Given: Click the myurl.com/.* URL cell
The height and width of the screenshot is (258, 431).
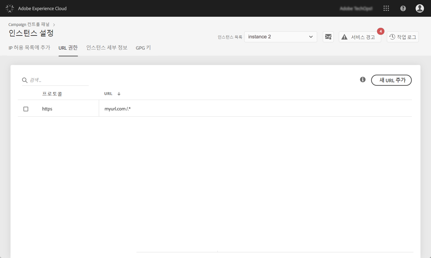Looking at the screenshot, I should point(118,109).
